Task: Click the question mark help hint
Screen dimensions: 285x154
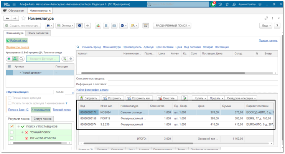Action: [66, 103]
